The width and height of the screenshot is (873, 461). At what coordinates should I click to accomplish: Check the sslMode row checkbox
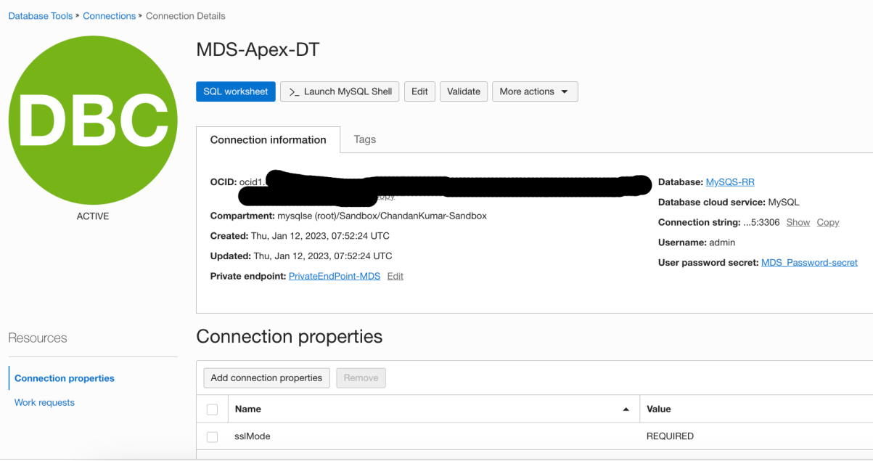click(212, 437)
